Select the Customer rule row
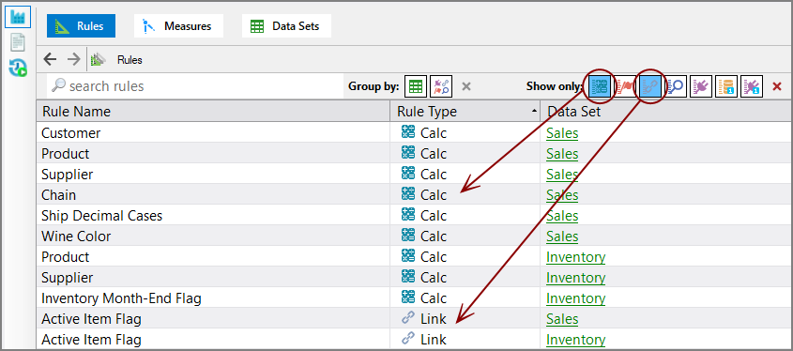The height and width of the screenshot is (351, 793). [x=414, y=133]
